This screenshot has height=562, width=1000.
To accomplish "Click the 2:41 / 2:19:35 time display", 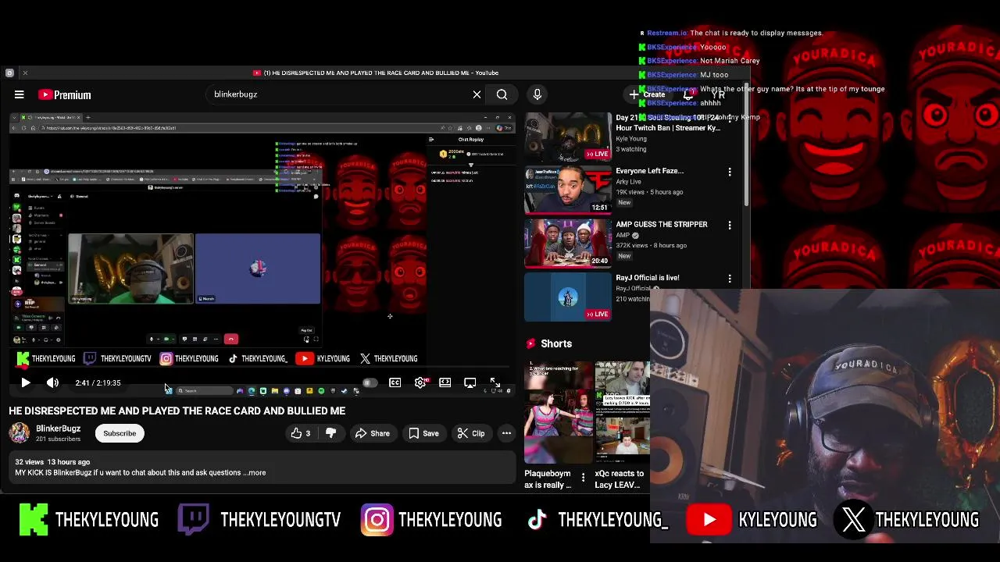I will tap(98, 383).
